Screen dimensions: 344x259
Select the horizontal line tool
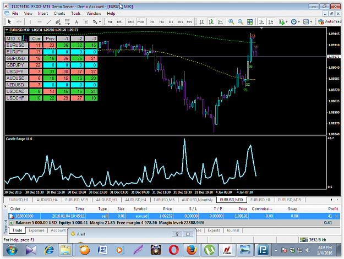pos(40,21)
